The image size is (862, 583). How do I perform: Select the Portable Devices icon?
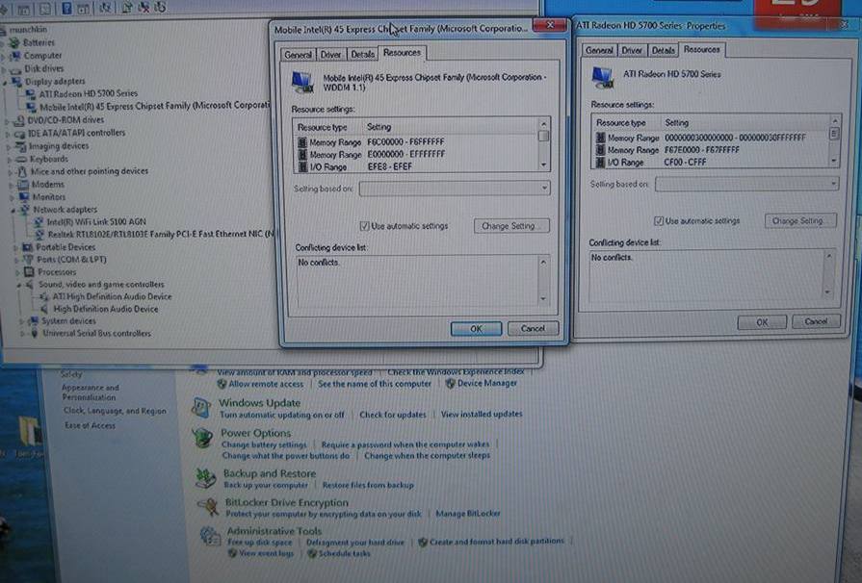pyautogui.click(x=27, y=247)
